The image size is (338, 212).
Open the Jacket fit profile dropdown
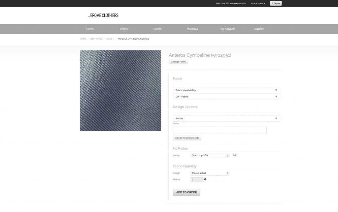[210, 155]
